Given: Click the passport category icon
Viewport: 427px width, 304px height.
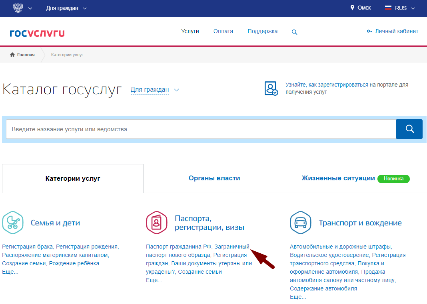Looking at the screenshot, I should (x=156, y=223).
